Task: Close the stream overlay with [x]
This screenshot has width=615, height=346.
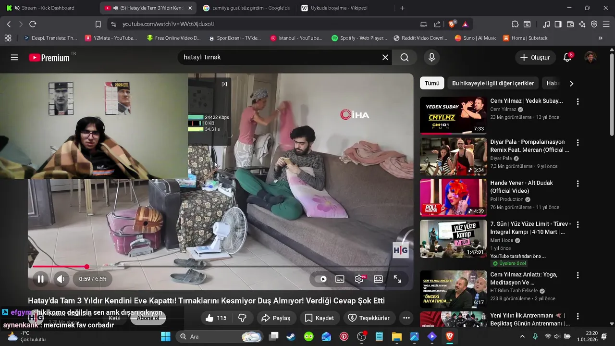Action: [224, 84]
